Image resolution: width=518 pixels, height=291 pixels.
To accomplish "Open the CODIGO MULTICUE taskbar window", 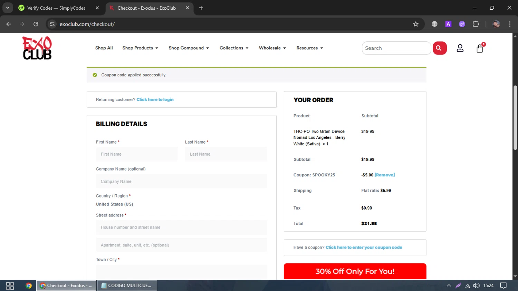I will pyautogui.click(x=127, y=286).
